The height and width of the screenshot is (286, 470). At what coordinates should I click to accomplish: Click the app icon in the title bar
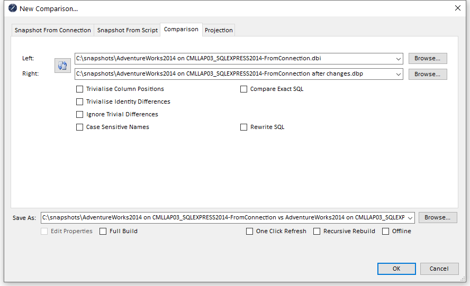tap(12, 8)
